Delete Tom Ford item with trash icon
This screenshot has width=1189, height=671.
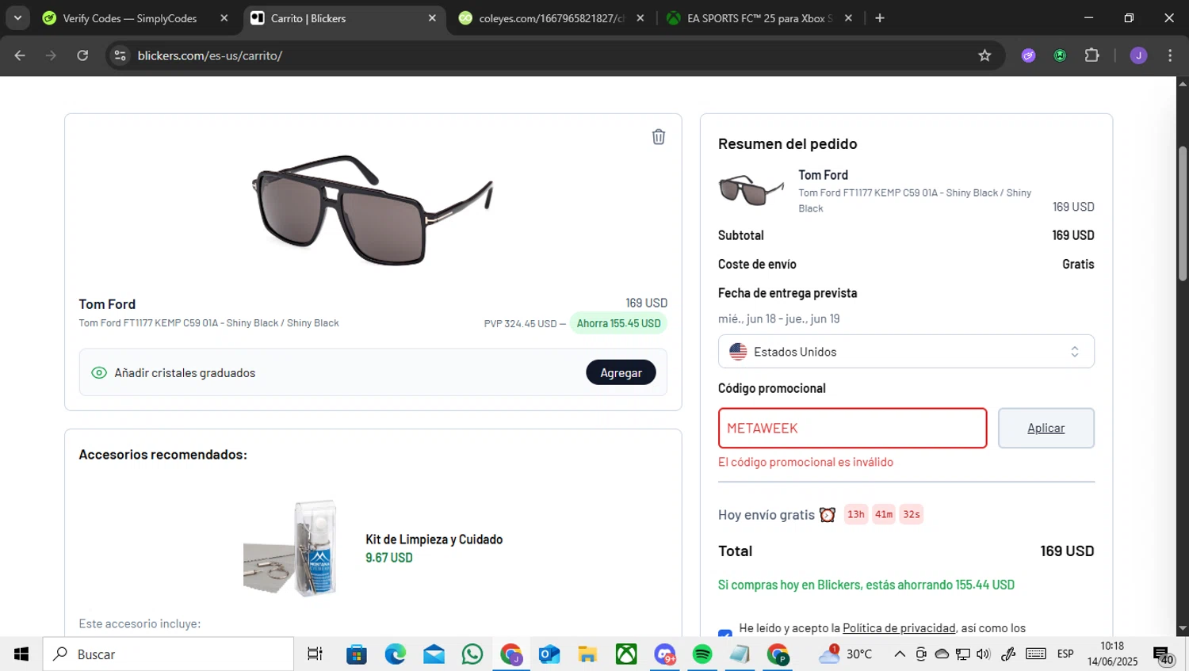(x=659, y=137)
